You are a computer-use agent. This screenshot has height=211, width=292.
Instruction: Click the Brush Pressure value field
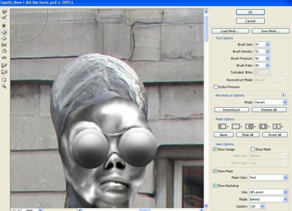260,58
